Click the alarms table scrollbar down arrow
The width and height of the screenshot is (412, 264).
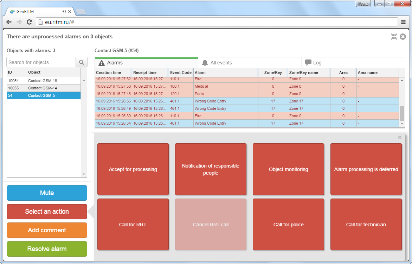(402, 124)
